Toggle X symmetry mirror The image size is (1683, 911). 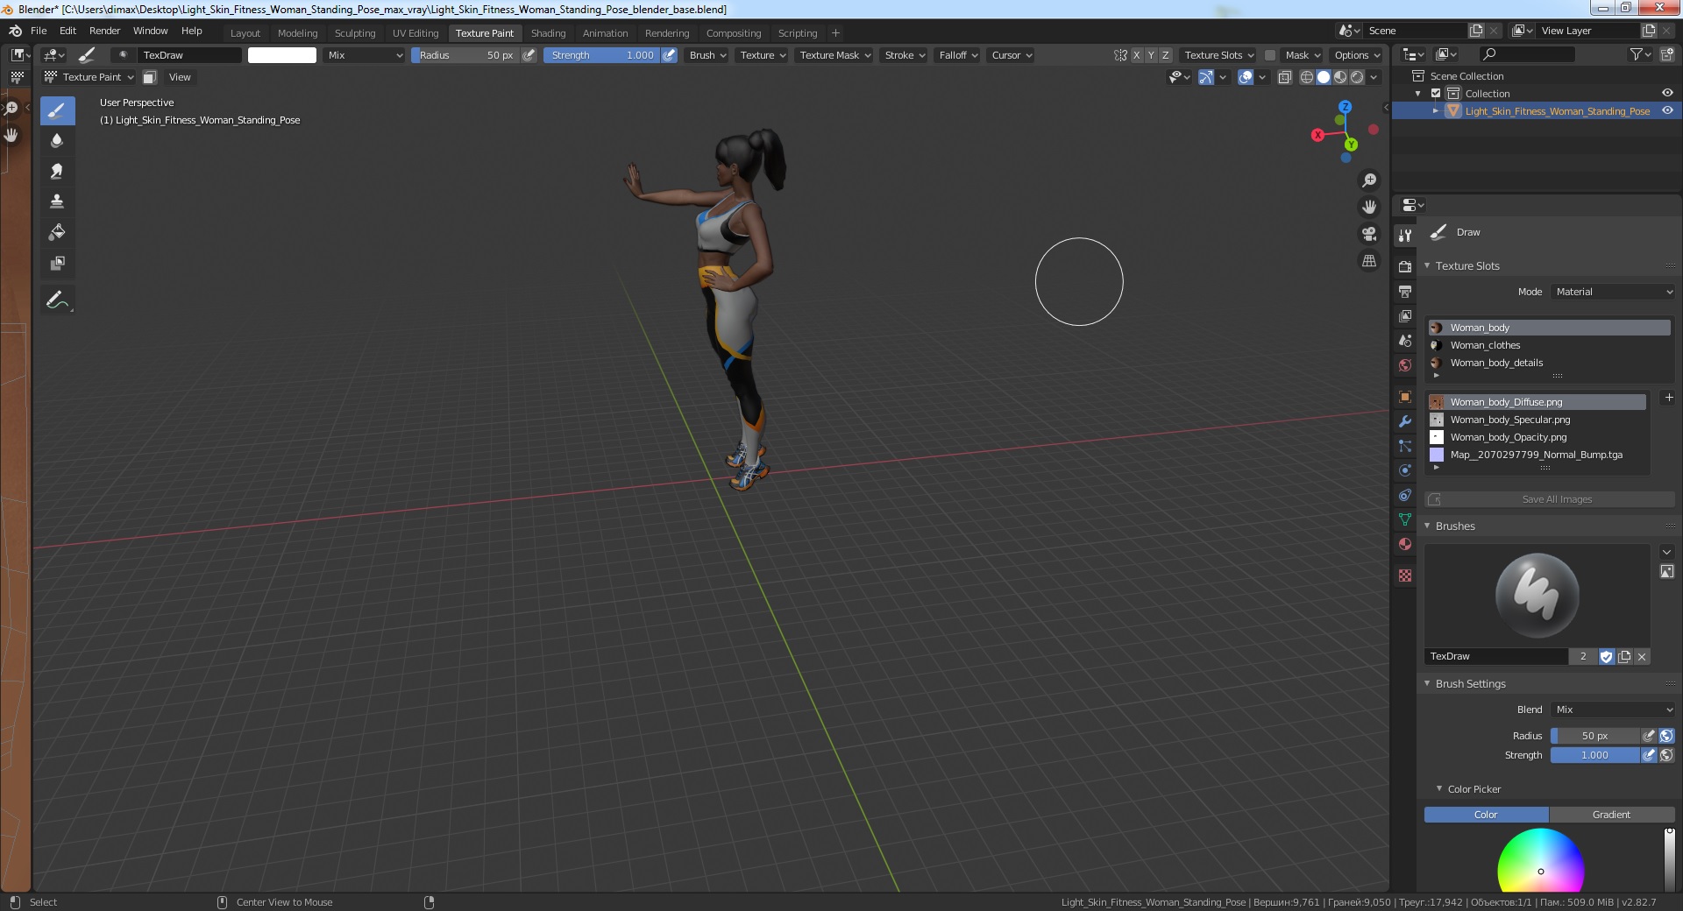[x=1137, y=55]
